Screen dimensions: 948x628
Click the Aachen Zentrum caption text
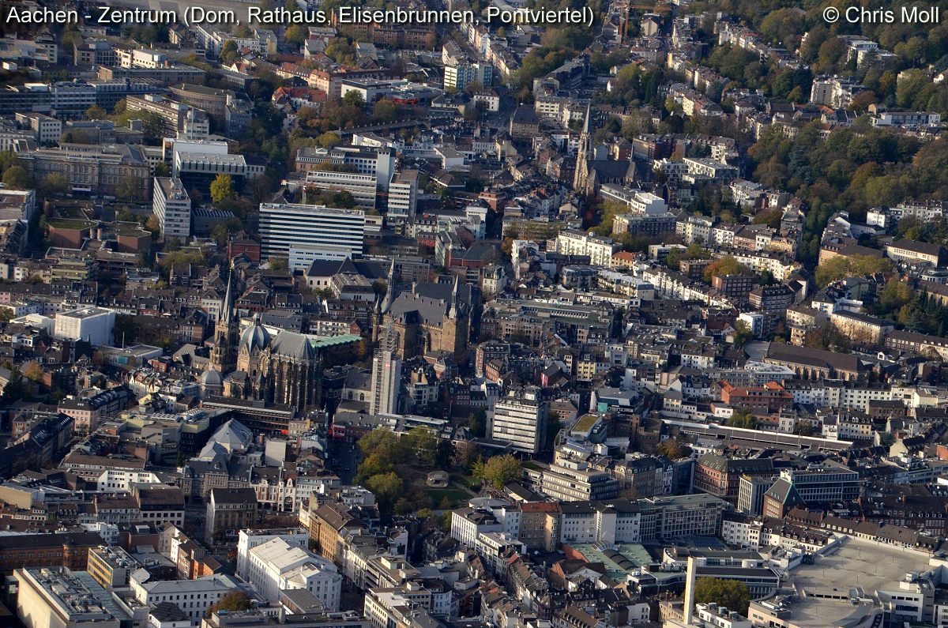[x=299, y=15]
